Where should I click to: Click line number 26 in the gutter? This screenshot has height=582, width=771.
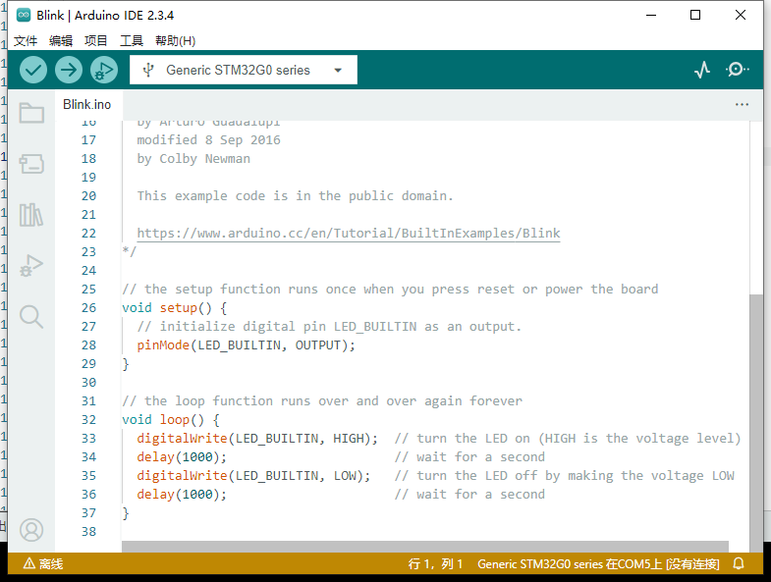click(89, 308)
